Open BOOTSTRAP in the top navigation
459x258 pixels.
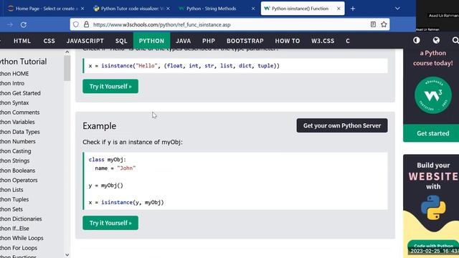click(245, 41)
